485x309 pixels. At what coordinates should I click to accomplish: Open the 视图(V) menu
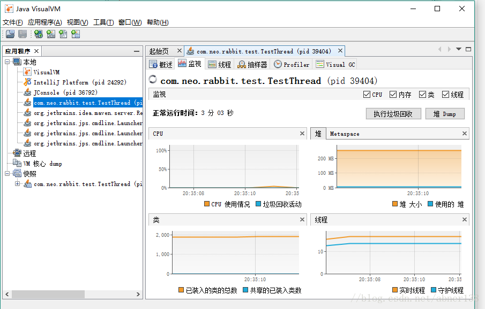[78, 22]
